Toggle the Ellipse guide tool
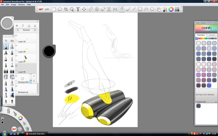Image resolution: width=218 pixels, height=136 pixels. 97,9
